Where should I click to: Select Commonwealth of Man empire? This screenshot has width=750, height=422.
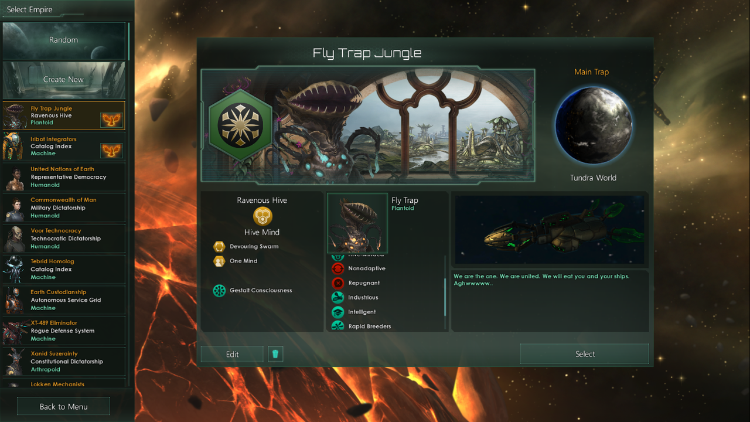(63, 208)
